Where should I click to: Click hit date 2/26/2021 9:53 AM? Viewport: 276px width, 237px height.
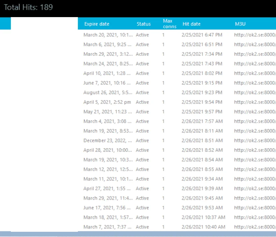click(202, 208)
